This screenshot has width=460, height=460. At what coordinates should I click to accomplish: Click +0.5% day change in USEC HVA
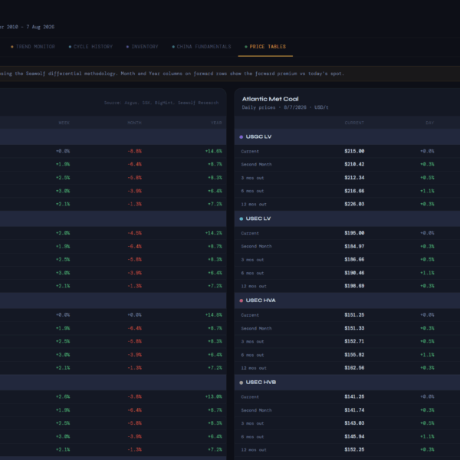427,341
